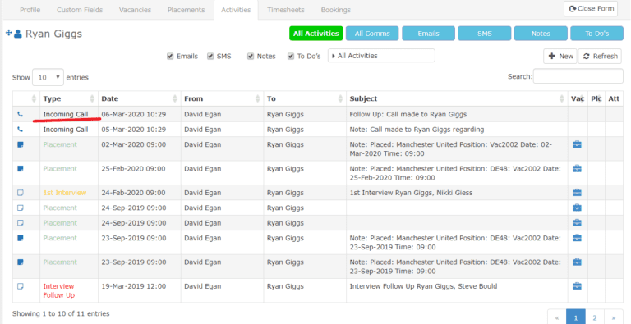Go to the Timesheets tab
631x324 pixels.
coord(286,10)
